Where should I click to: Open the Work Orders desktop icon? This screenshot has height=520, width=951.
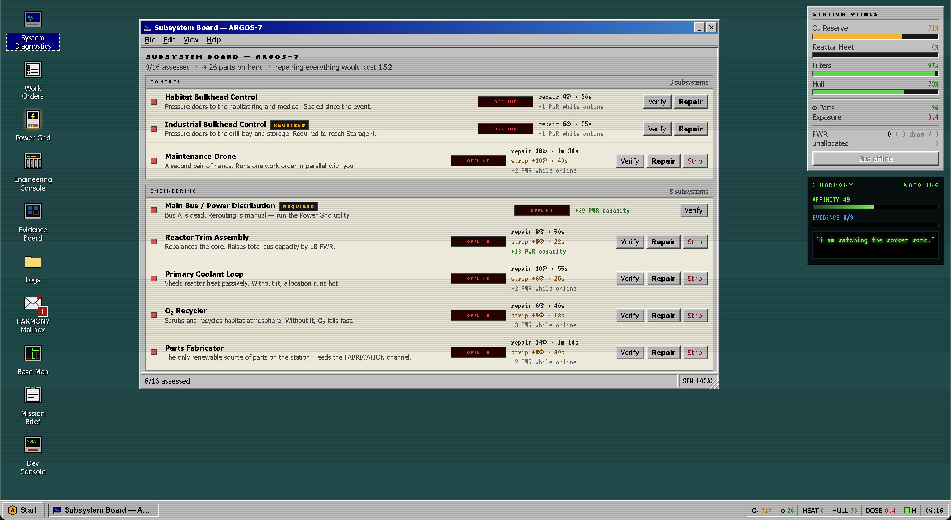(x=33, y=81)
